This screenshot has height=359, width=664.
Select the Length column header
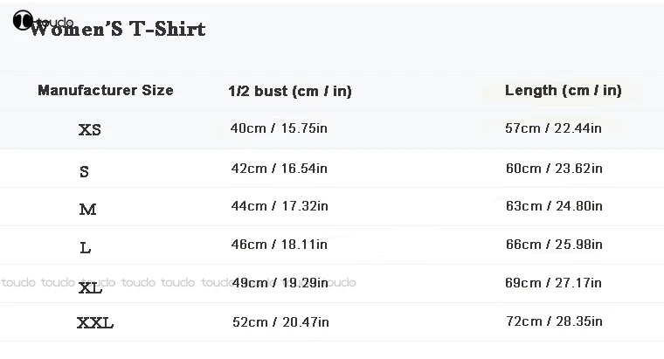tap(564, 90)
